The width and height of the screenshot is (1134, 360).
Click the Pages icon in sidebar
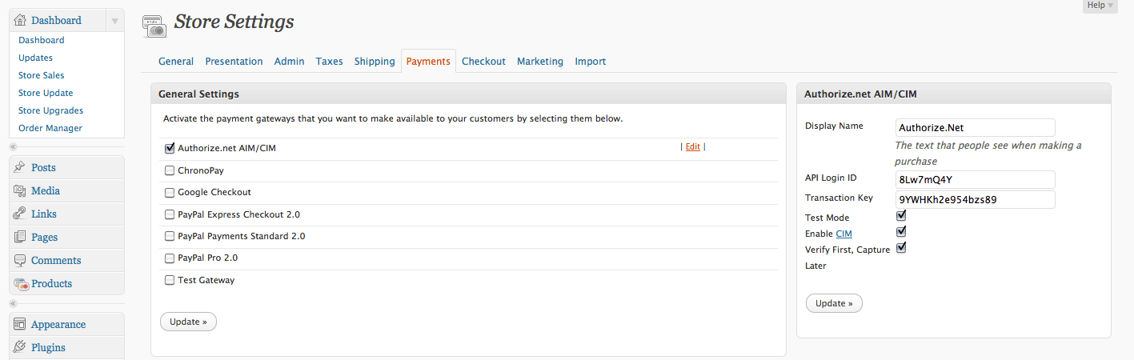20,237
